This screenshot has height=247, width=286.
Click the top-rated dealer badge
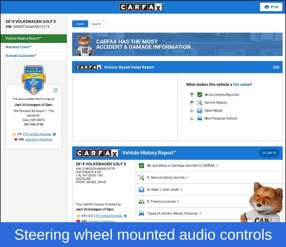click(x=33, y=80)
